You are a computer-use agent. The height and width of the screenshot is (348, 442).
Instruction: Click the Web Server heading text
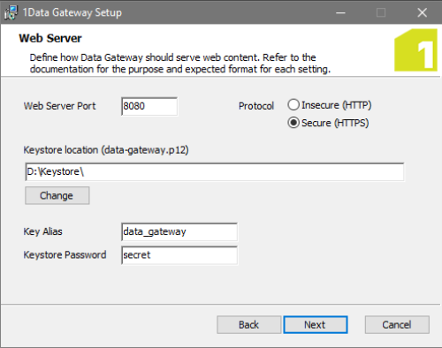(50, 38)
